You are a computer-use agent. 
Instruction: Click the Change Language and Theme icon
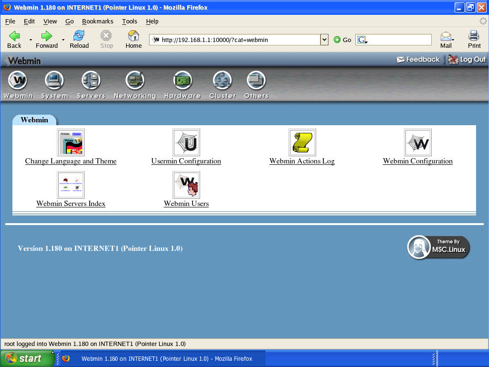(71, 142)
